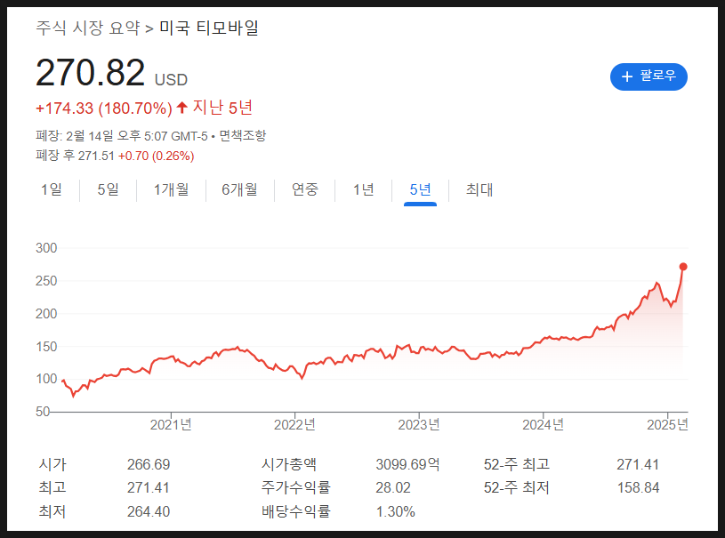Screen dimensions: 725x538
Task: Select the 1일 range tab
Action: [x=52, y=189]
